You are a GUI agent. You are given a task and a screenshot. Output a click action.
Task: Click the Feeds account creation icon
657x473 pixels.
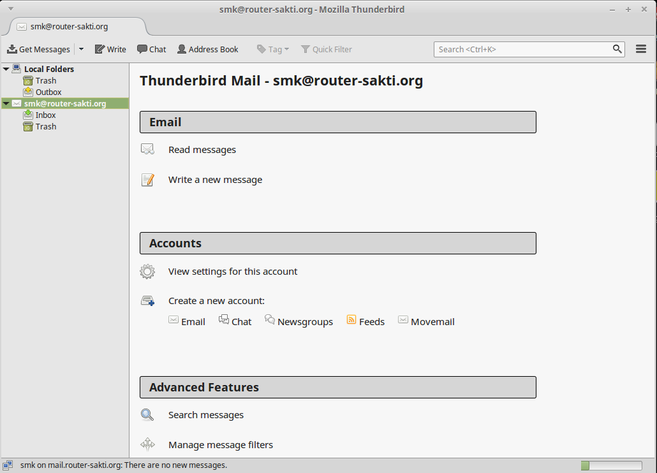(351, 321)
